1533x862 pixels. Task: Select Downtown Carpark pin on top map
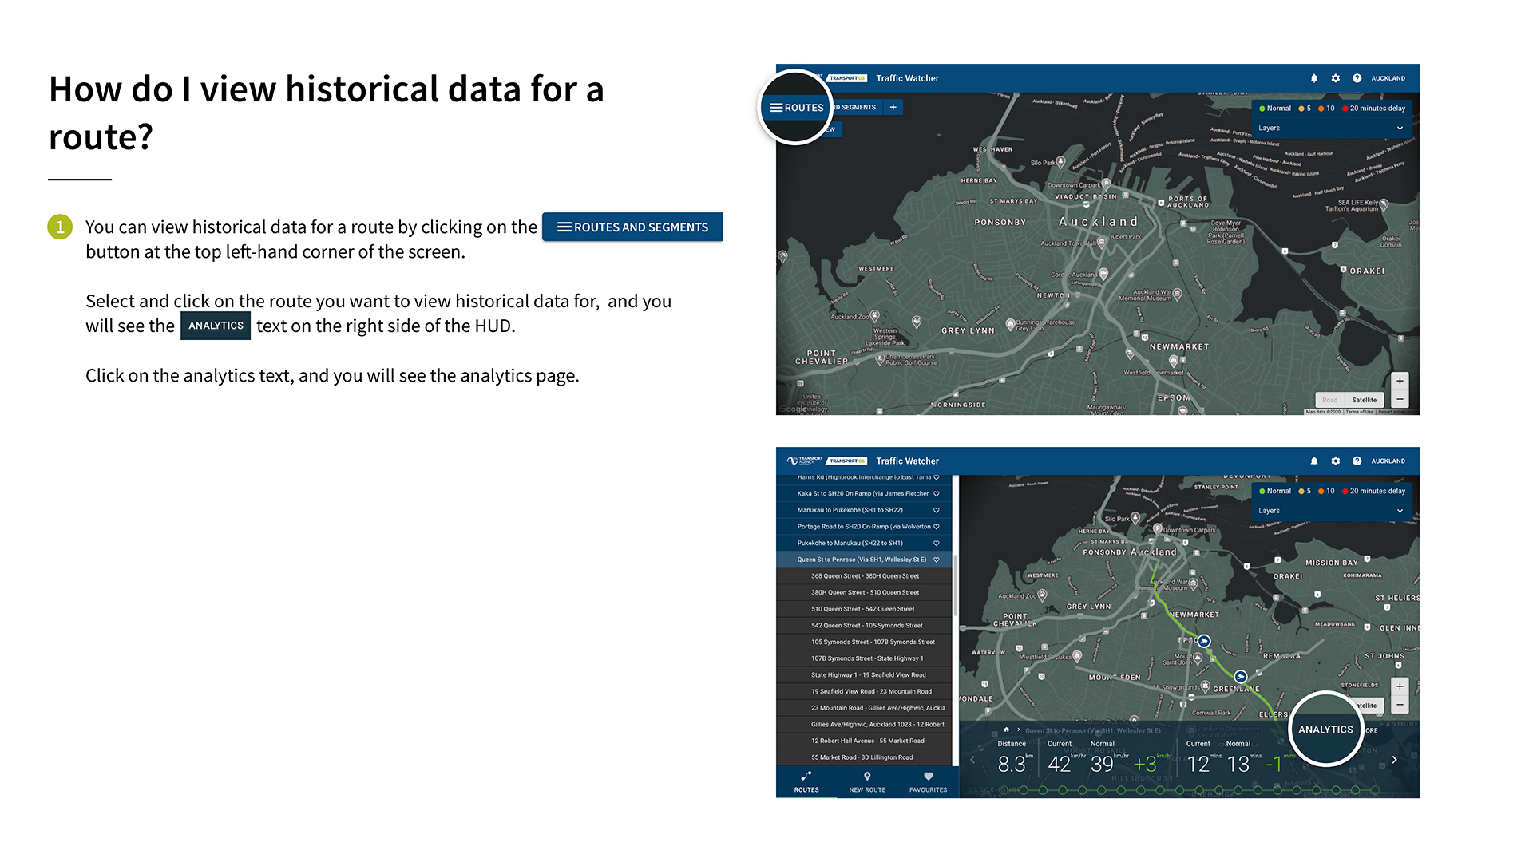coord(1106,184)
